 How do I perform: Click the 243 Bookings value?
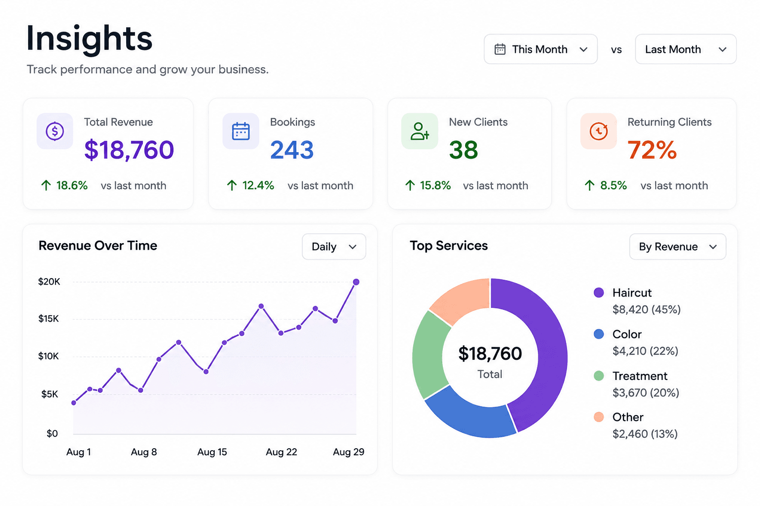tap(292, 150)
